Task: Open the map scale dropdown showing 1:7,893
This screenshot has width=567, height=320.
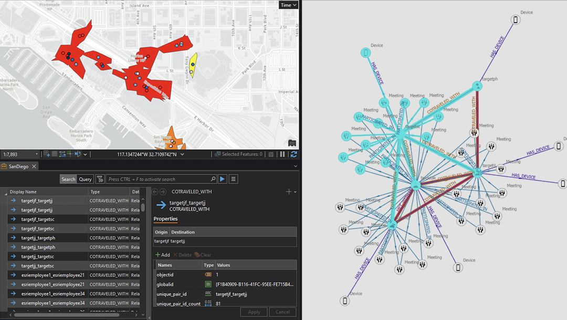Action: [36, 154]
